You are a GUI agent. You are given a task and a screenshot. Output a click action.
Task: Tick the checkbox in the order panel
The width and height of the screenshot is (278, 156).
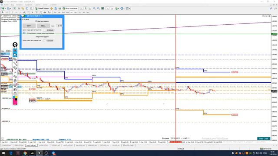(x=24, y=33)
